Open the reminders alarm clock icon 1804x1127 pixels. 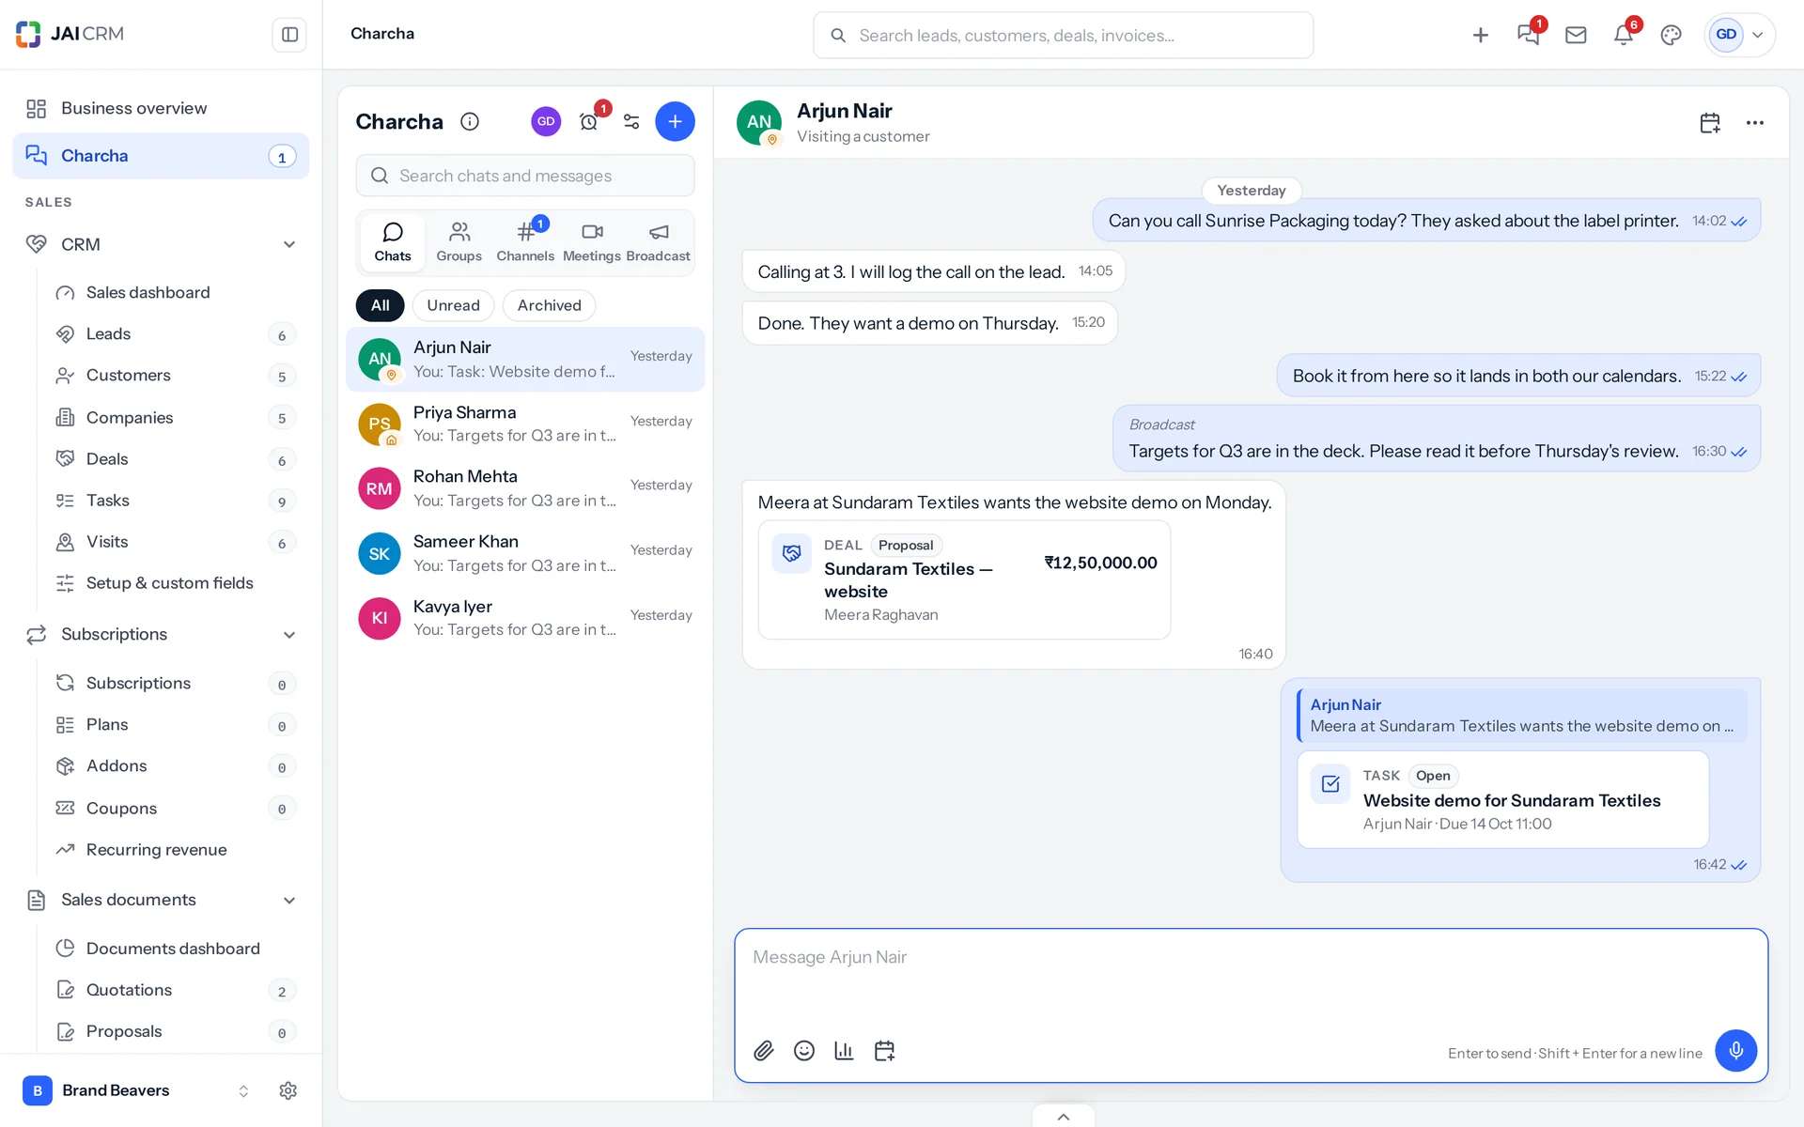coord(589,121)
